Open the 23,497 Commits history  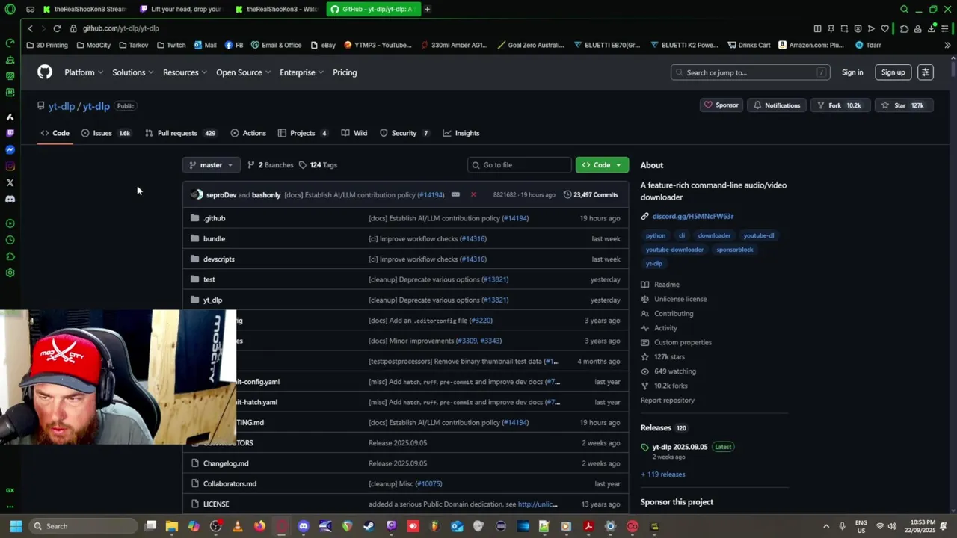pyautogui.click(x=591, y=194)
